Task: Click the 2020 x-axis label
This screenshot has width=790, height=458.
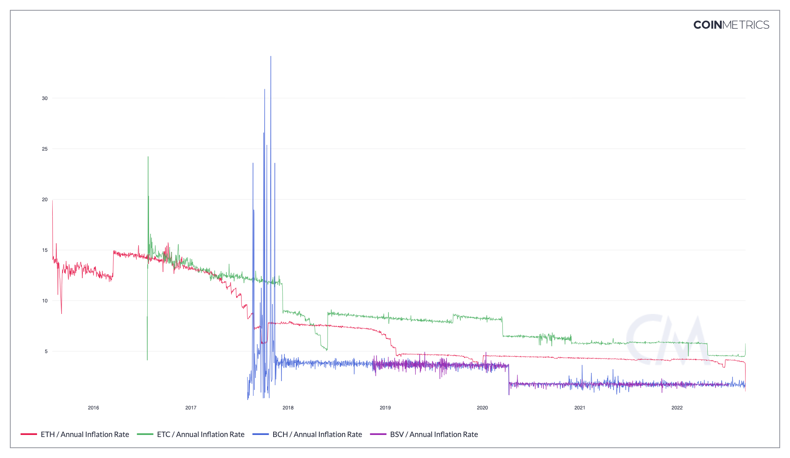Action: [482, 408]
